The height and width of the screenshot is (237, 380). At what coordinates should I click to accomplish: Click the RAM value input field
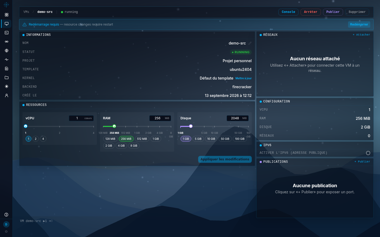160,118
